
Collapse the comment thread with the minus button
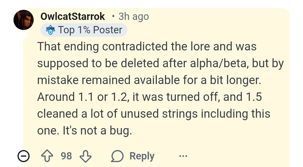pyautogui.click(x=24, y=156)
